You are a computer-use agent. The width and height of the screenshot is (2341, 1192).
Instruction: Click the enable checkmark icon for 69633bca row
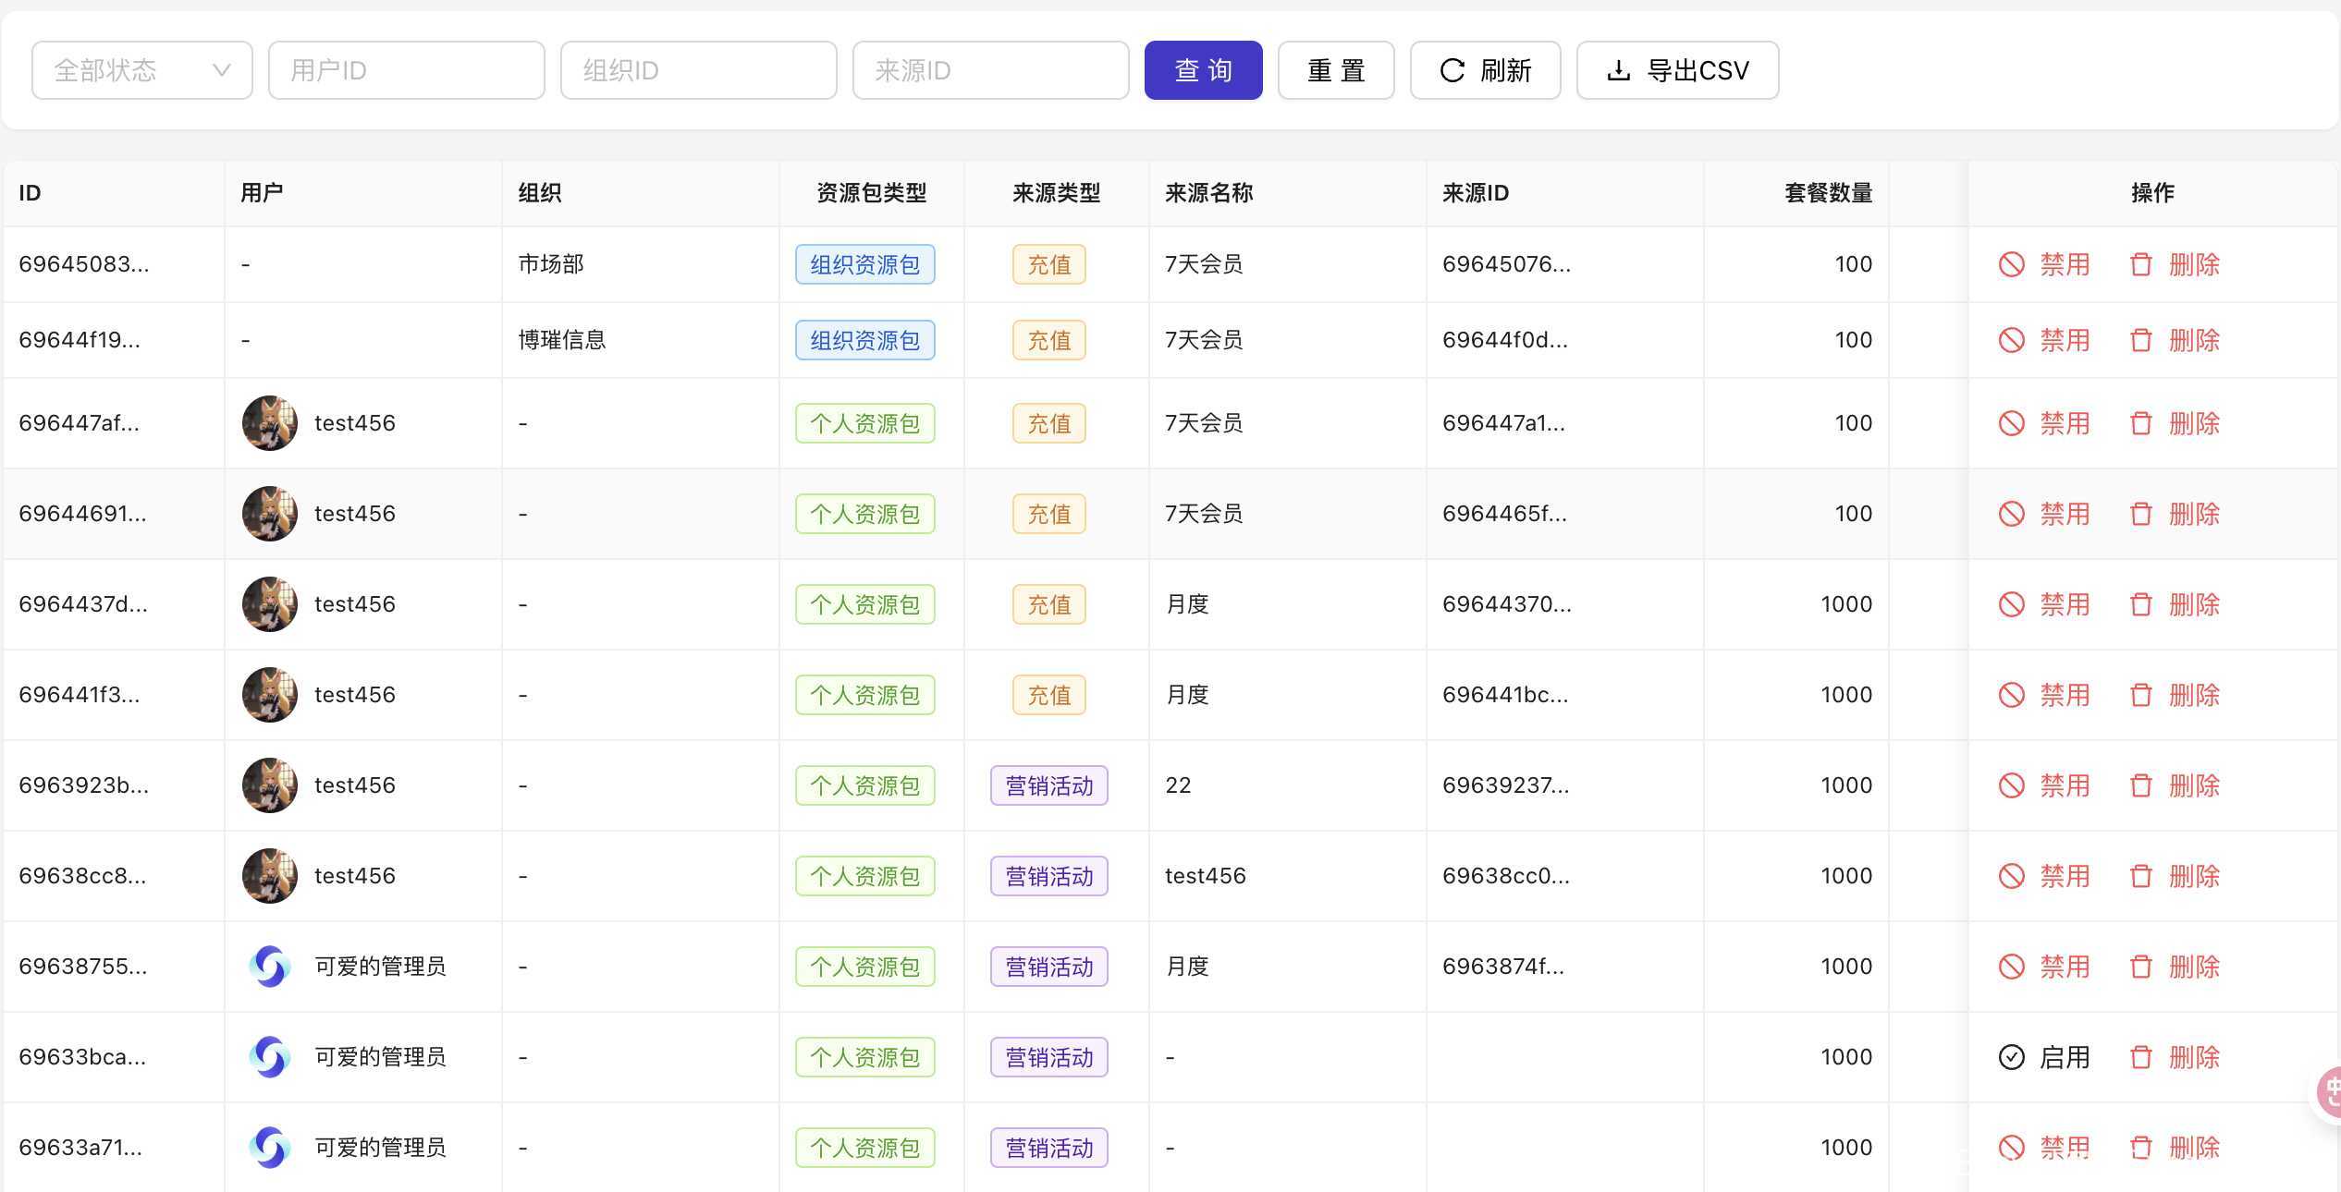click(x=2011, y=1057)
